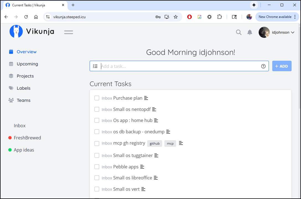Mark mcp gh registry task done

97,143
